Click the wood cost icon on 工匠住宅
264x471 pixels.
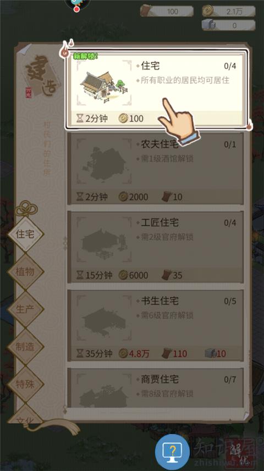[x=166, y=275]
